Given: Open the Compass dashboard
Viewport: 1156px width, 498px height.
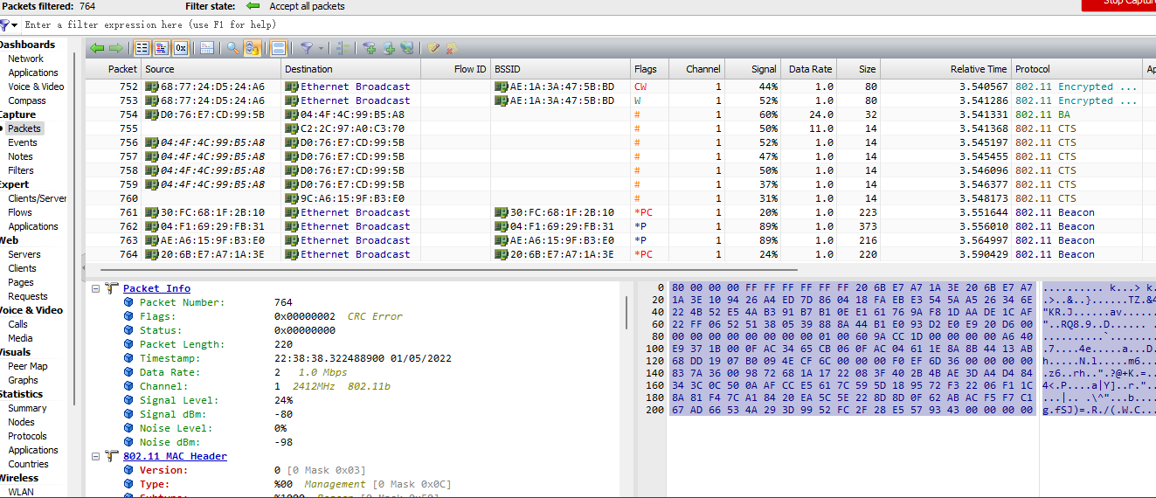Looking at the screenshot, I should coord(27,100).
